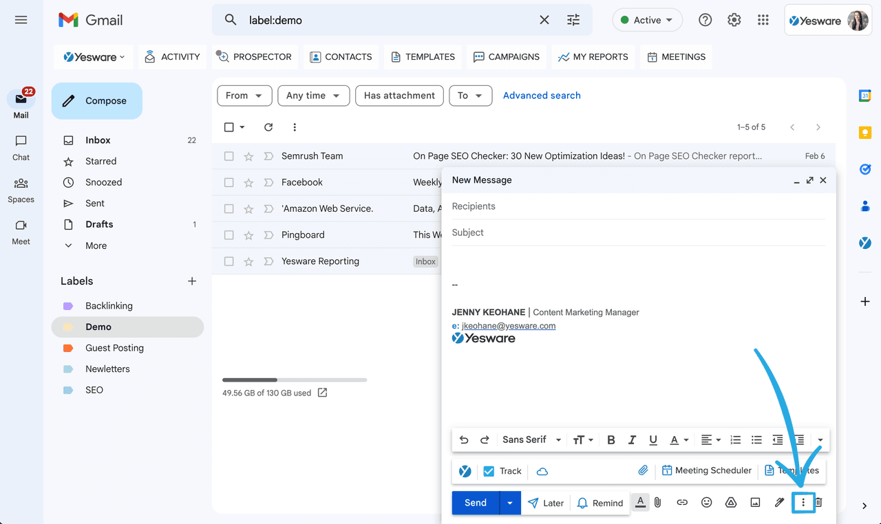
Task: Open the Send options dropdown arrow
Action: coord(509,503)
